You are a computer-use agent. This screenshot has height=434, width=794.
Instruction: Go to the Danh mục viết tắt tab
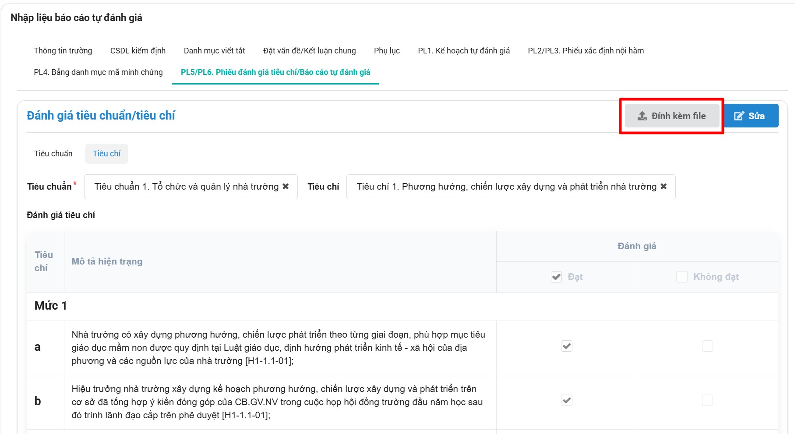coord(214,51)
